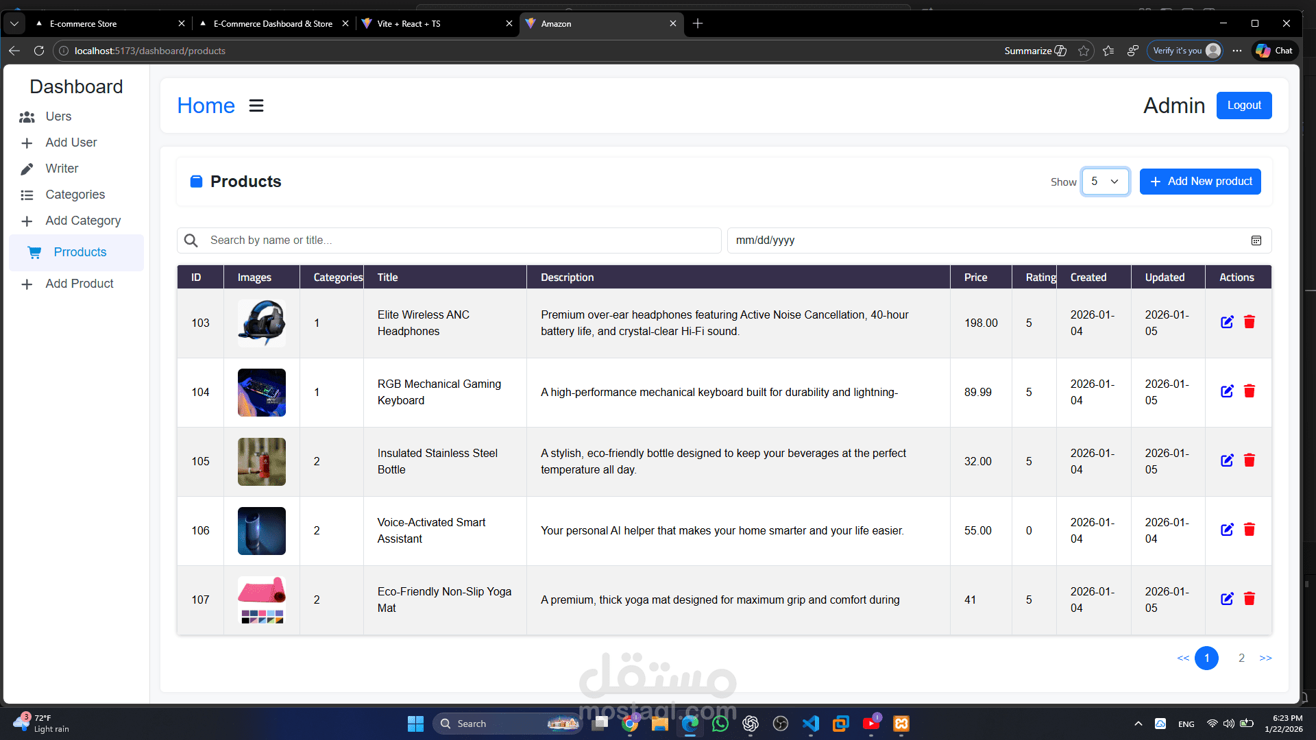The image size is (1316, 740).
Task: Click the Logout button
Action: point(1244,106)
